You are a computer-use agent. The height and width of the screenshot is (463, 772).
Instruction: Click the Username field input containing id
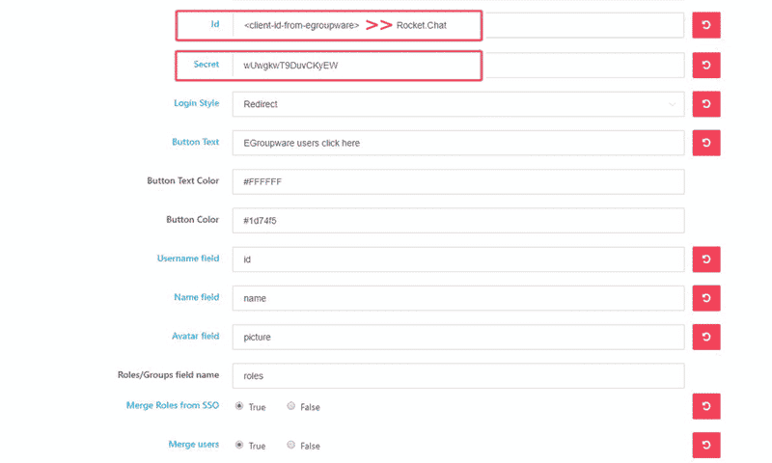coord(458,259)
